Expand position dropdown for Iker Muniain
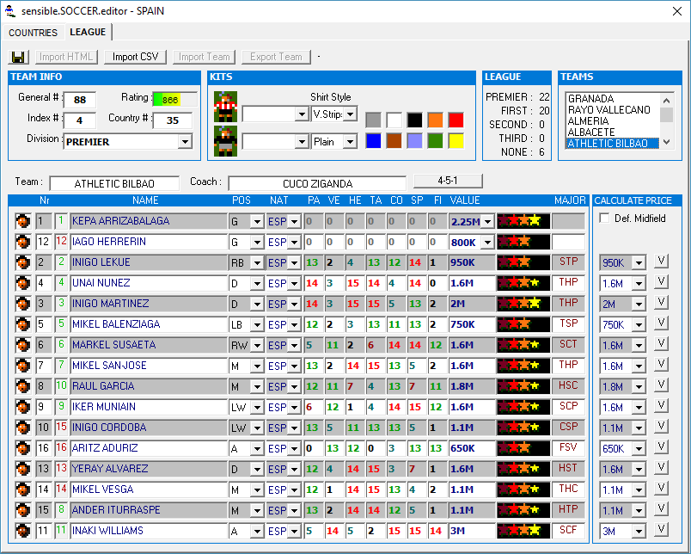Screen dimensions: 691x554 (x=256, y=408)
